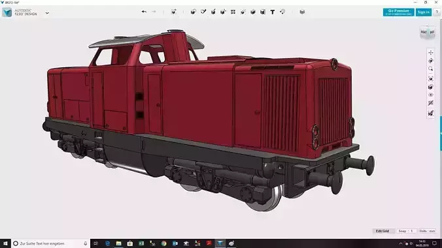Open the help question mark menu

tap(437, 12)
